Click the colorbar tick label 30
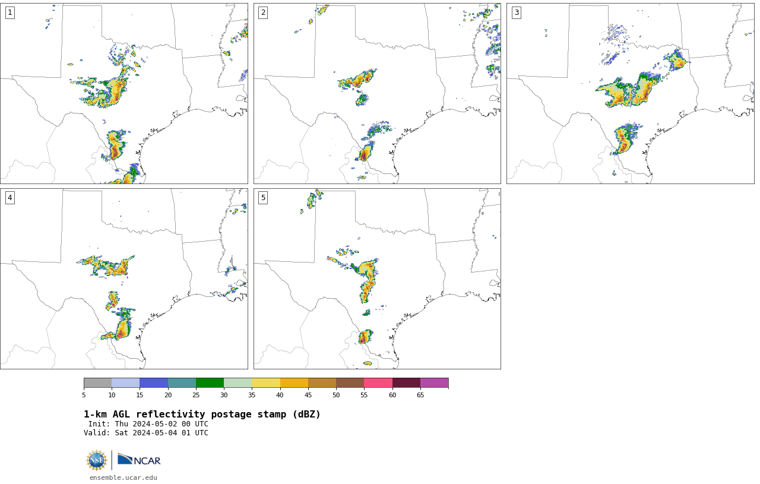Viewport: 760px width, 484px height. [224, 395]
